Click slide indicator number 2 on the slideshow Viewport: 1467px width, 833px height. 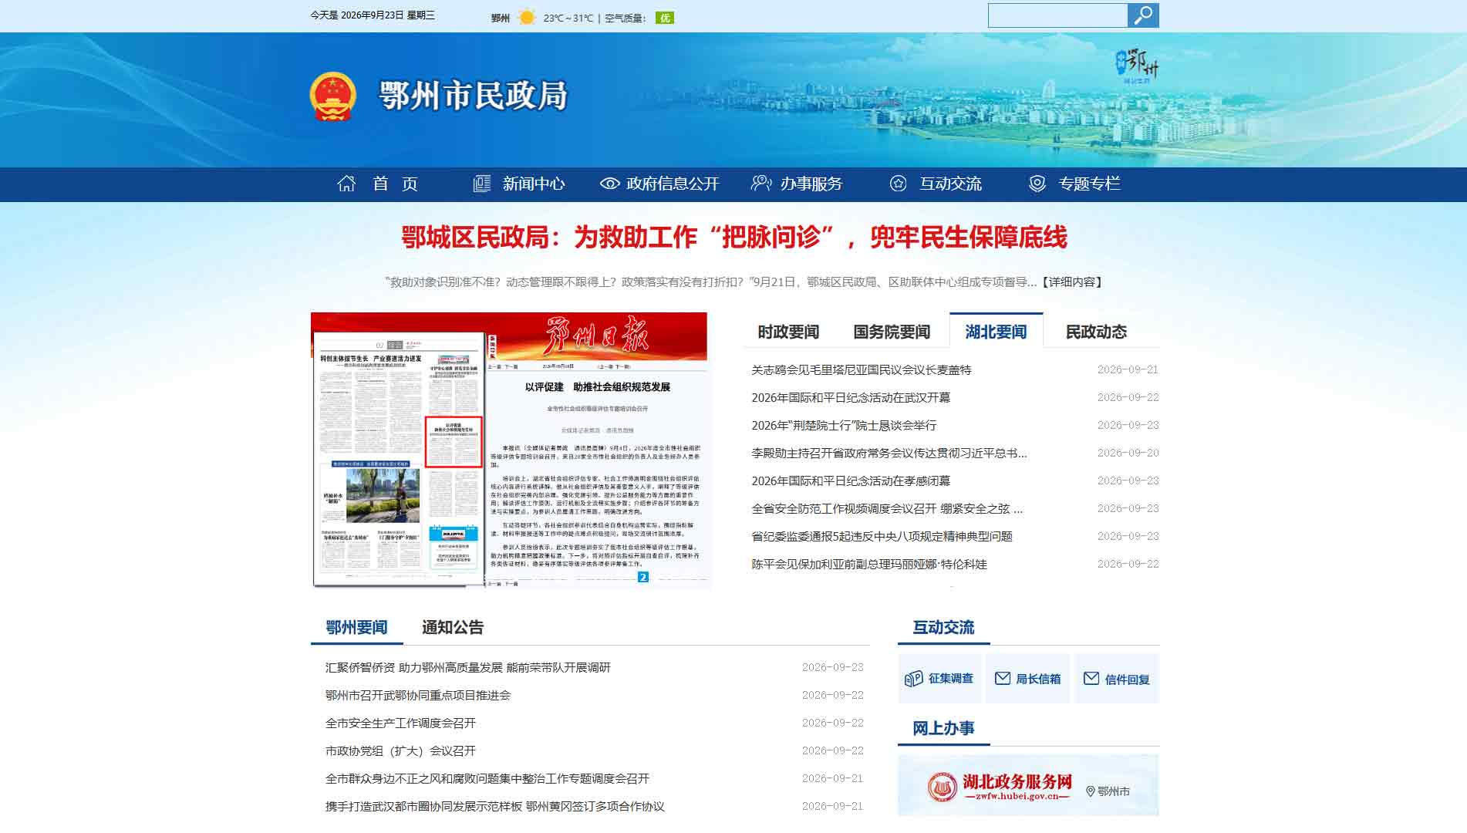[x=642, y=577]
